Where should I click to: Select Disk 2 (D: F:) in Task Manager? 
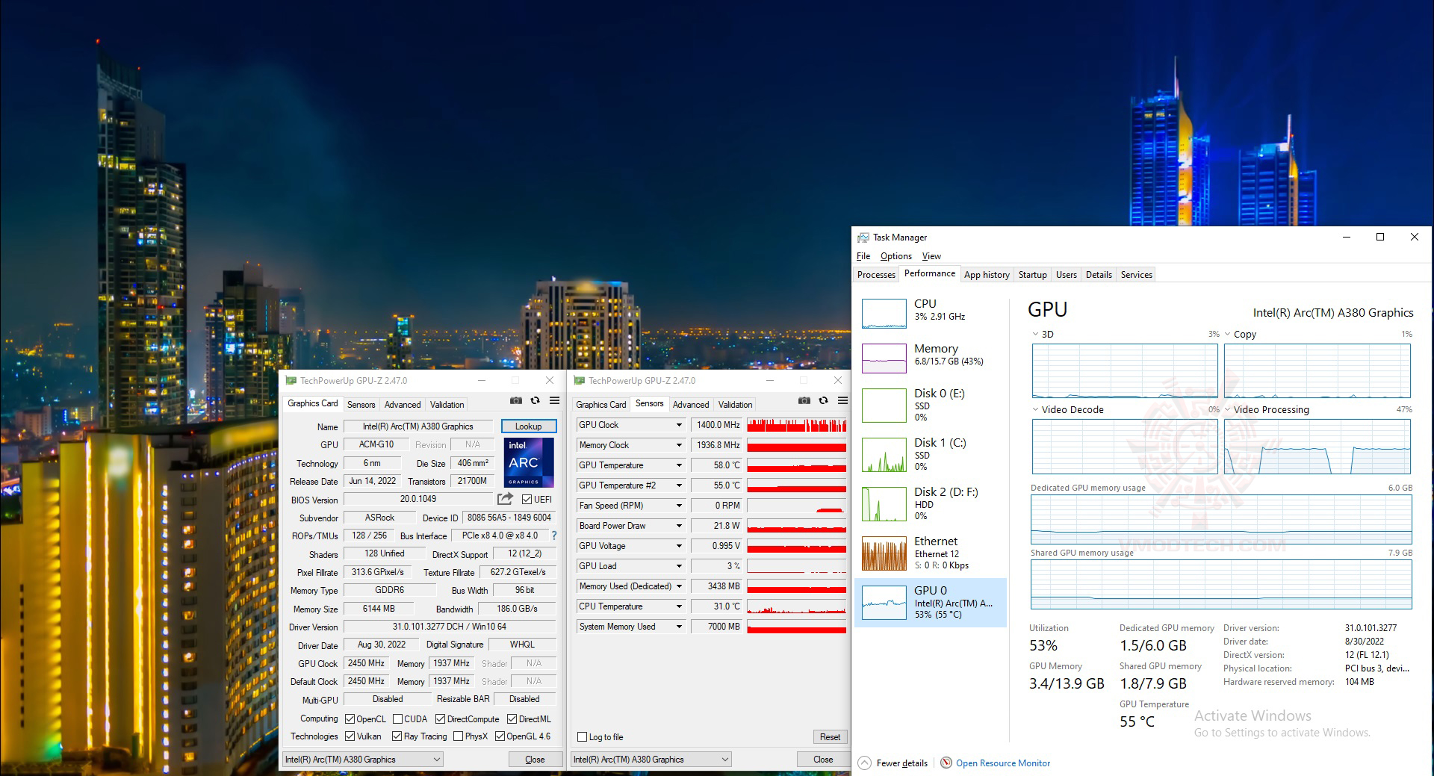[x=931, y=503]
